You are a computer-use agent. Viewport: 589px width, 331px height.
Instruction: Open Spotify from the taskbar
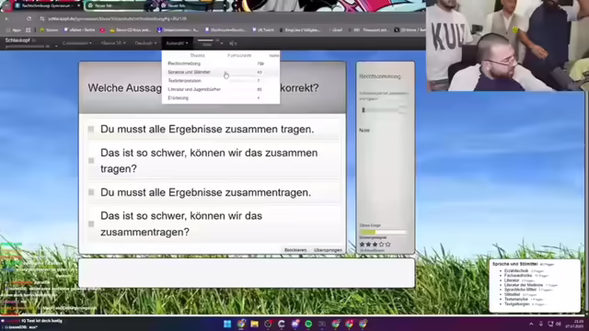tap(308, 324)
